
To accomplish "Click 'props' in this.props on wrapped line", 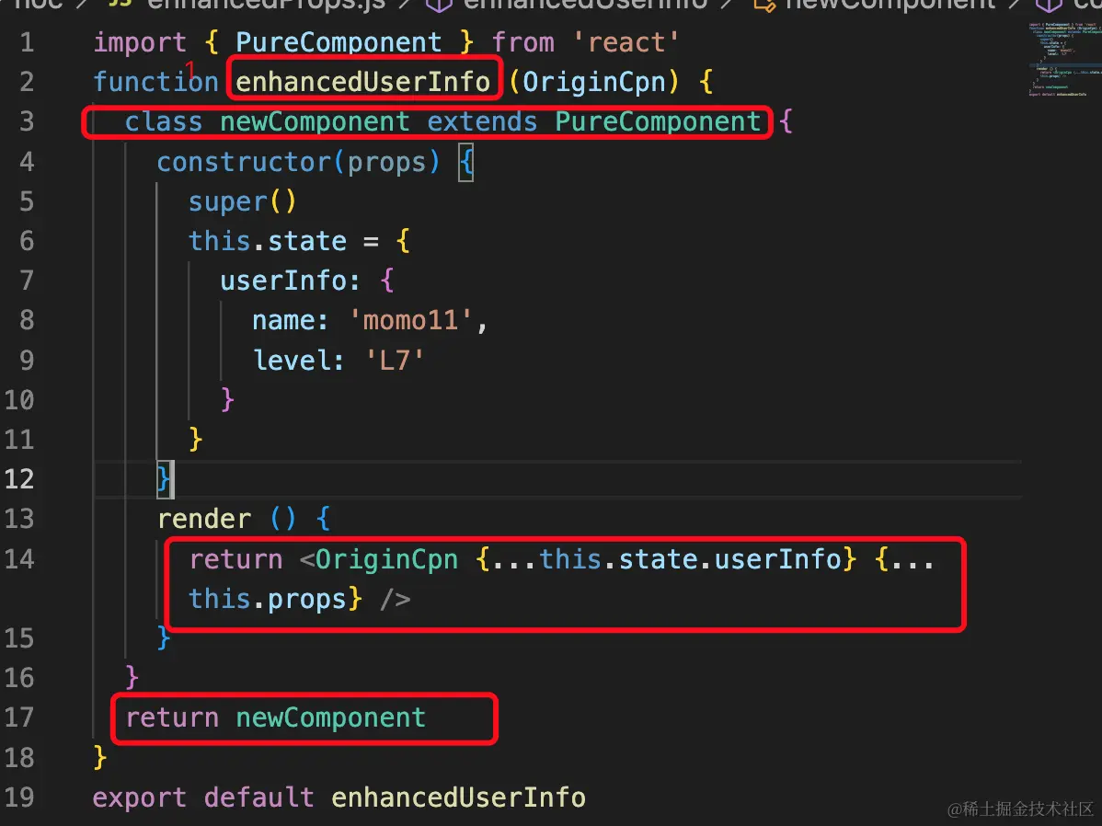I will point(307,599).
